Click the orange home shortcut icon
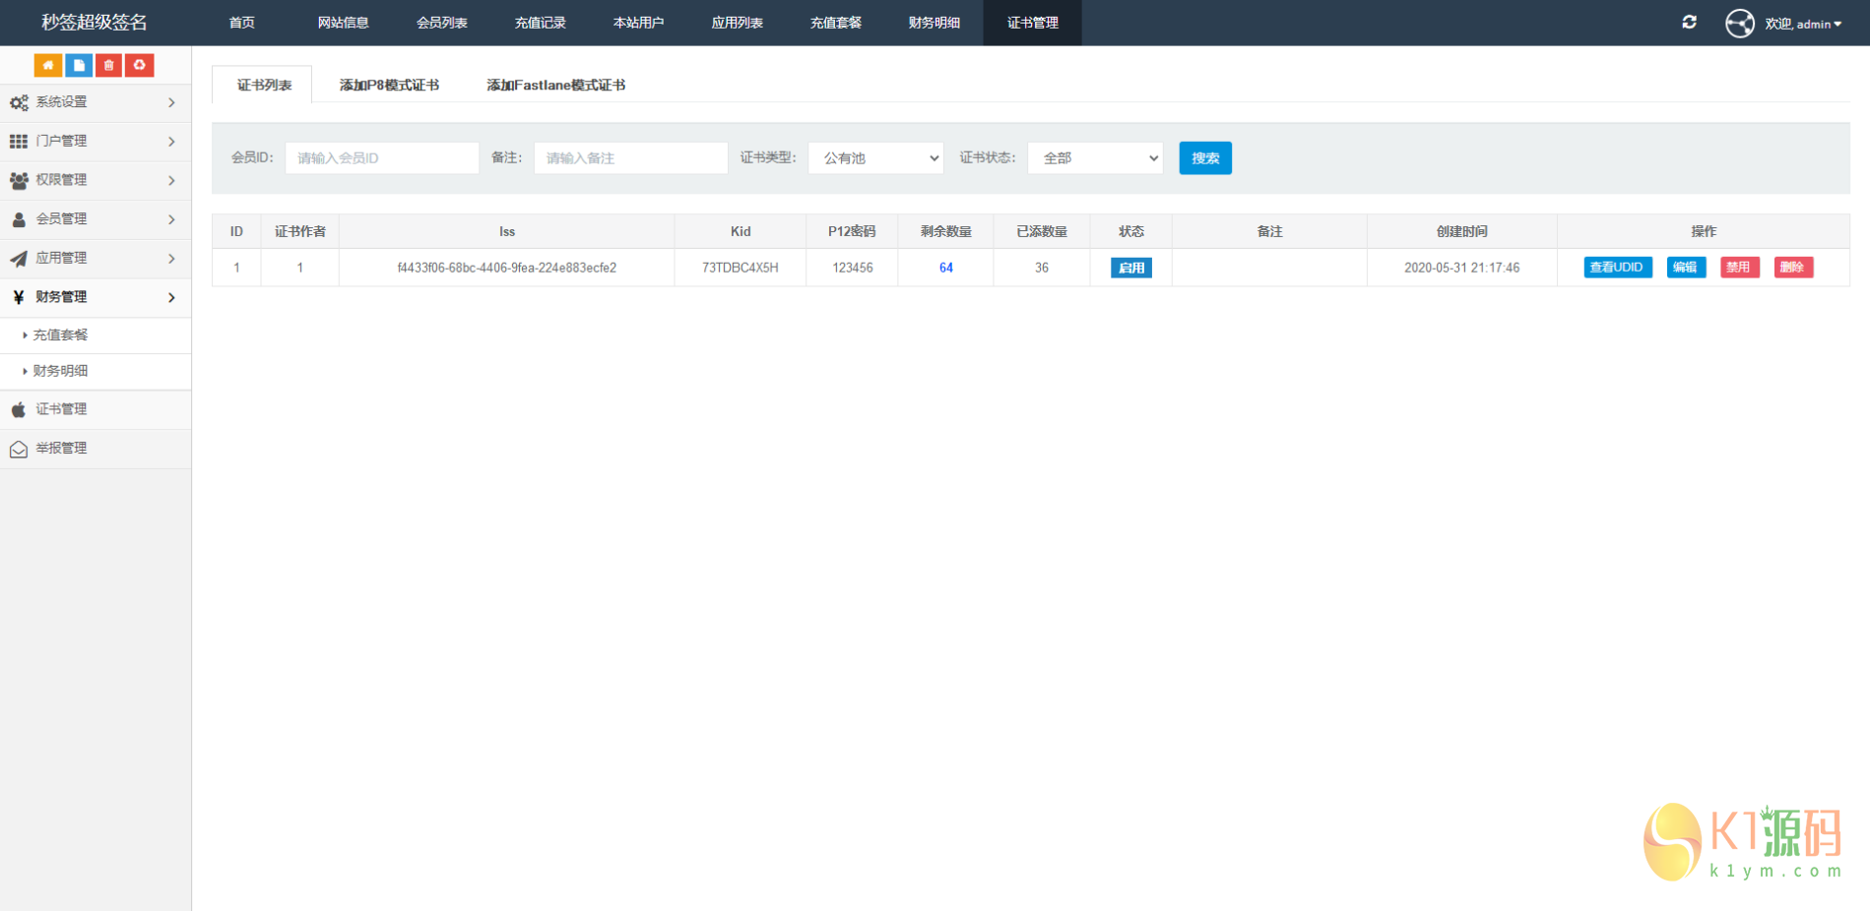Viewport: 1870px width, 911px height. tap(47, 65)
